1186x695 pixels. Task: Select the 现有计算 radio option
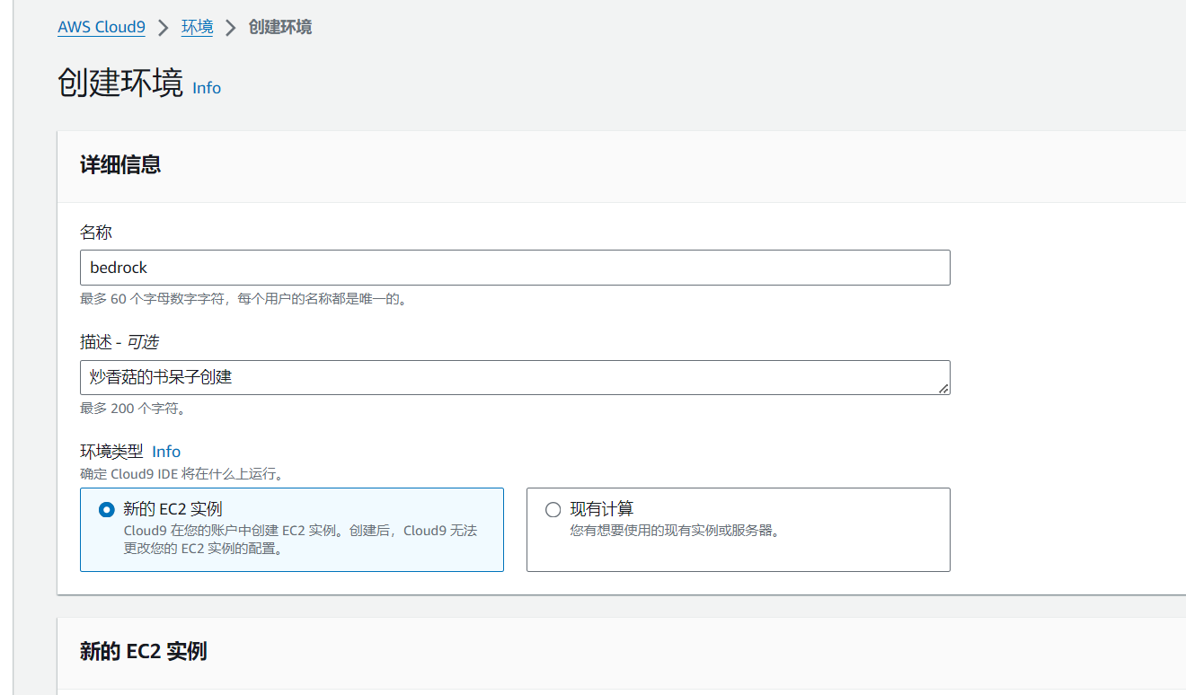553,509
